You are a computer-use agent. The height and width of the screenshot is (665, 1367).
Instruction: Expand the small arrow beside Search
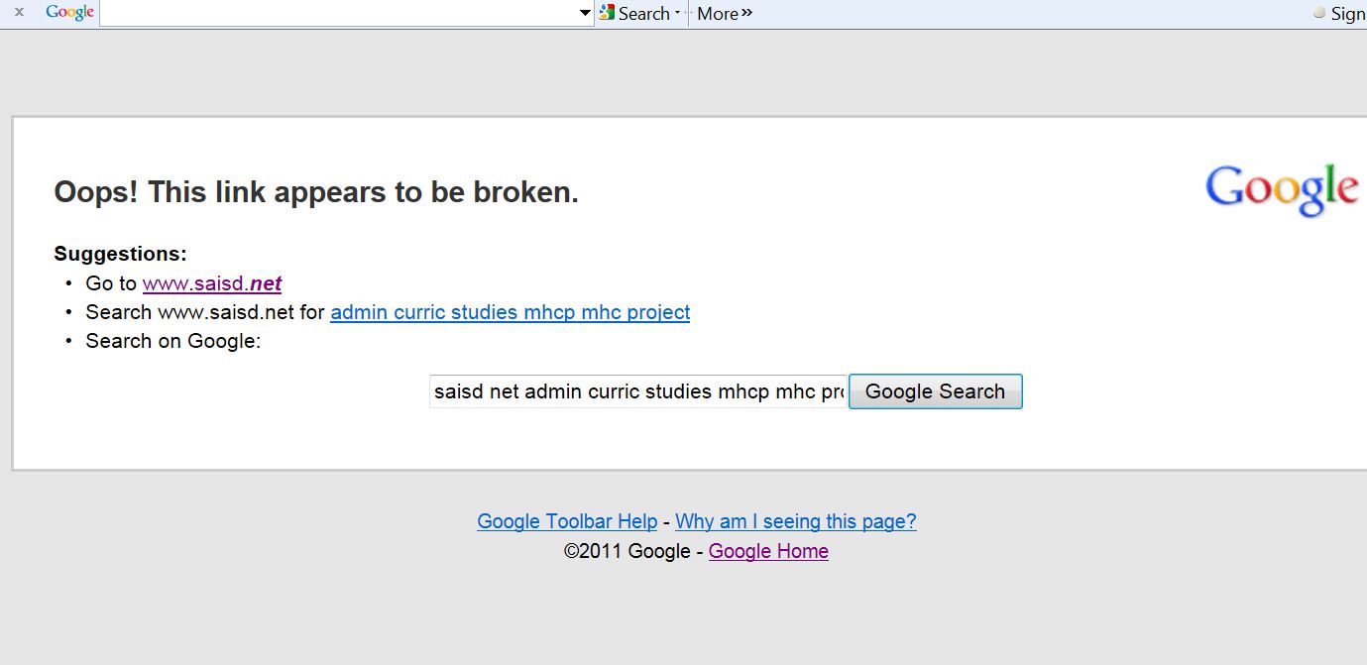coord(678,14)
